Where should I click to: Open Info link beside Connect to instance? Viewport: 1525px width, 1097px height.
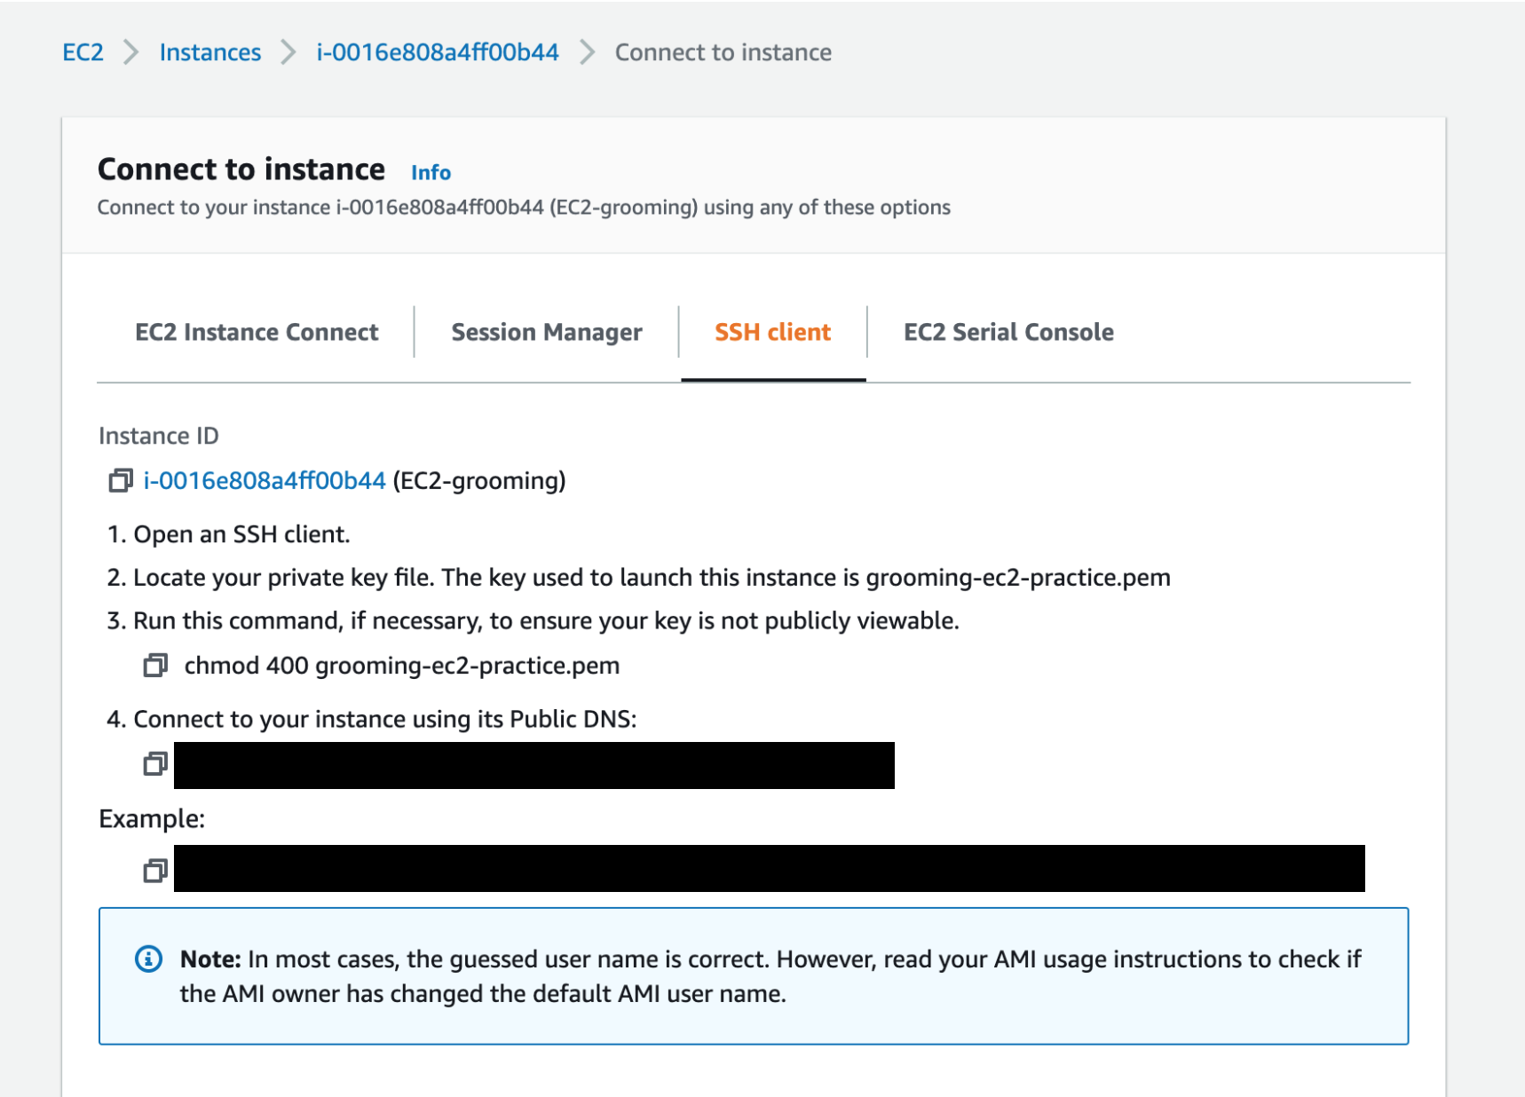pos(431,172)
